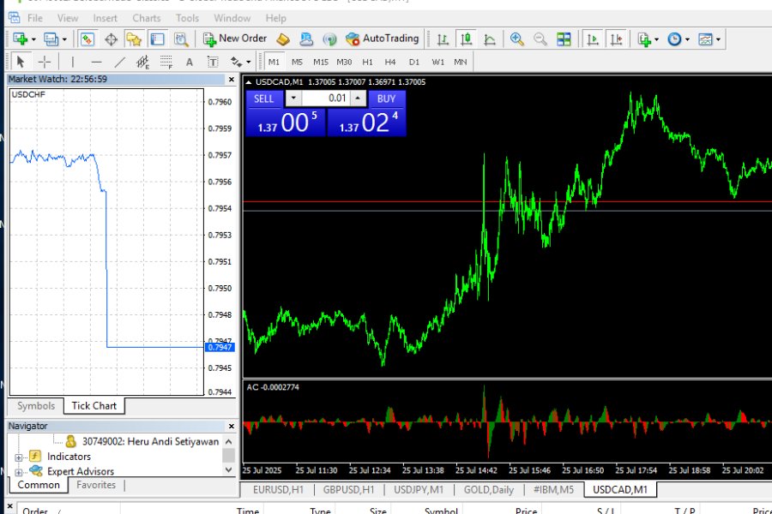Screen dimensions: 772x514
Task: Click the text label 'A' tool
Action: click(x=190, y=62)
